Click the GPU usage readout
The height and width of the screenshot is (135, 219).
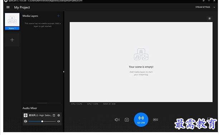(x=93, y=104)
